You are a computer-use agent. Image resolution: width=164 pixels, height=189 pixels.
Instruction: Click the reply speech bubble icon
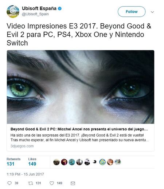[9, 183]
